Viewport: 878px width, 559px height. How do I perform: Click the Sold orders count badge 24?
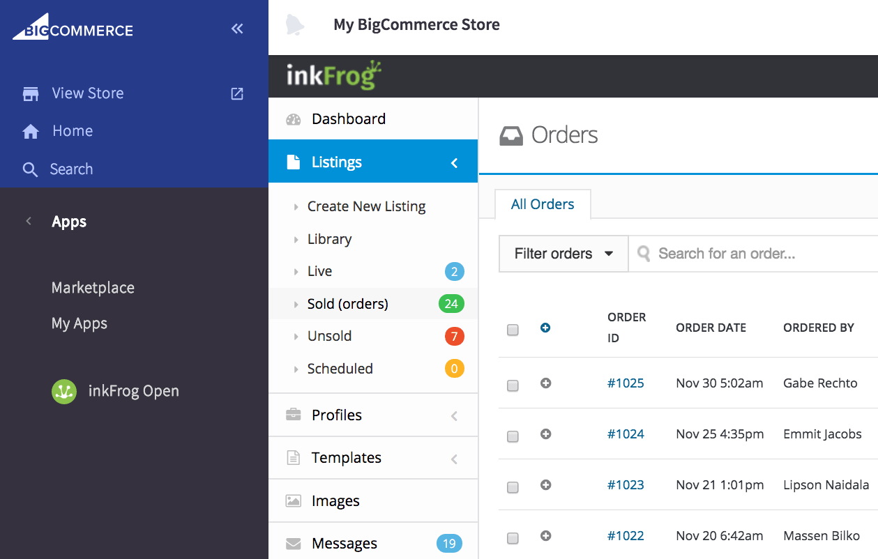point(451,304)
